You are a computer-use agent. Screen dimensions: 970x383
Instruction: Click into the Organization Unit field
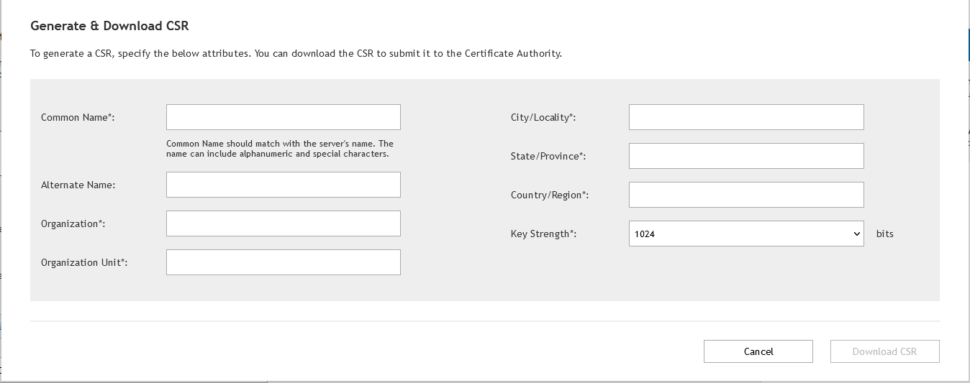coord(283,262)
